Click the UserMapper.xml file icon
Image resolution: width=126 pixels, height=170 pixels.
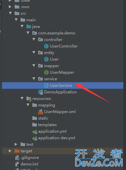pos(40,112)
